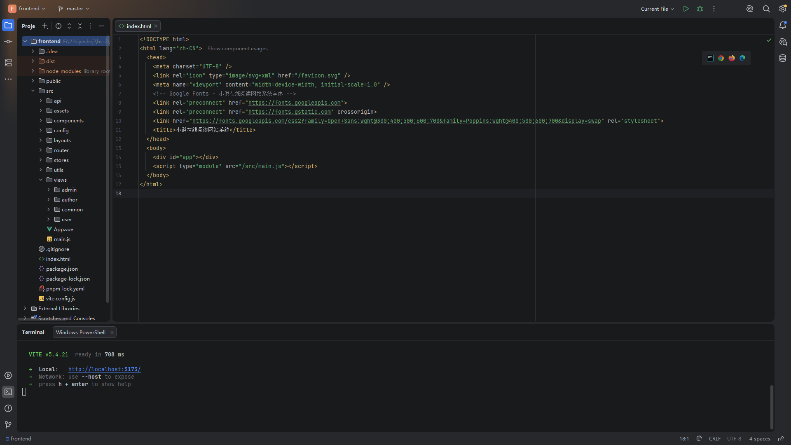Follow the fonts.gstatic.com link
Image resolution: width=791 pixels, height=445 pixels.
click(x=290, y=112)
